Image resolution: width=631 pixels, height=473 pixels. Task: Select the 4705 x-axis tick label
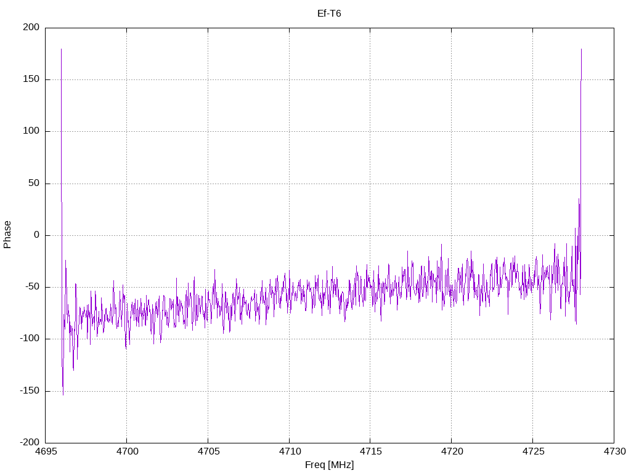click(208, 452)
